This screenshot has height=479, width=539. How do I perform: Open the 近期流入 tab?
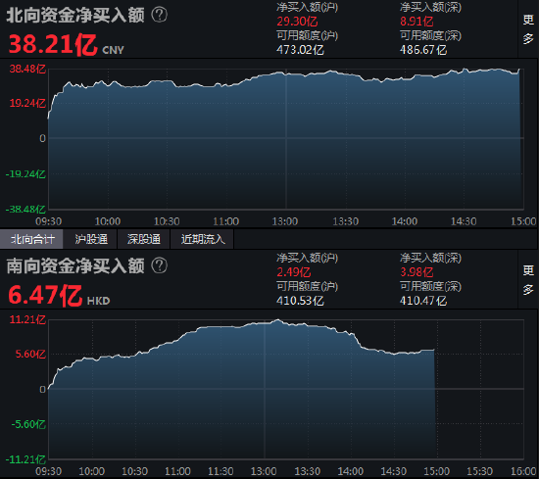pos(203,239)
